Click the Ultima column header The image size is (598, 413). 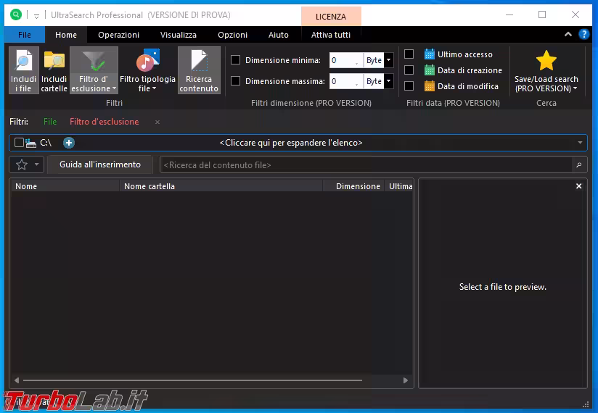point(399,186)
